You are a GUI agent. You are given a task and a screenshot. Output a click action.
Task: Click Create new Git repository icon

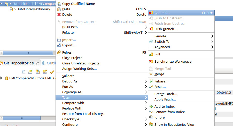click(45, 72)
